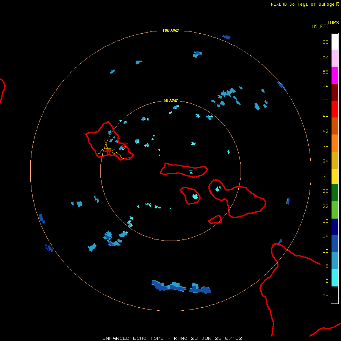The height and width of the screenshot is (341, 341).
Task: Click the yellow 30 legend swatch
Action: pyautogui.click(x=335, y=177)
